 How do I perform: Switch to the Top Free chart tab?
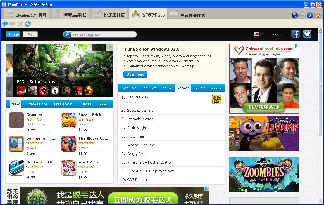click(129, 88)
